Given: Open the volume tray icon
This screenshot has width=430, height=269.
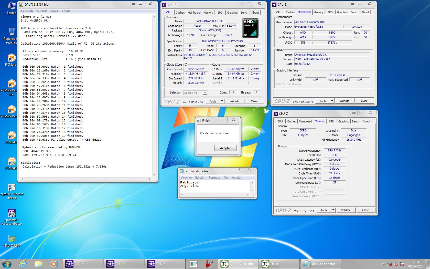Looking at the screenshot, I should [396, 264].
